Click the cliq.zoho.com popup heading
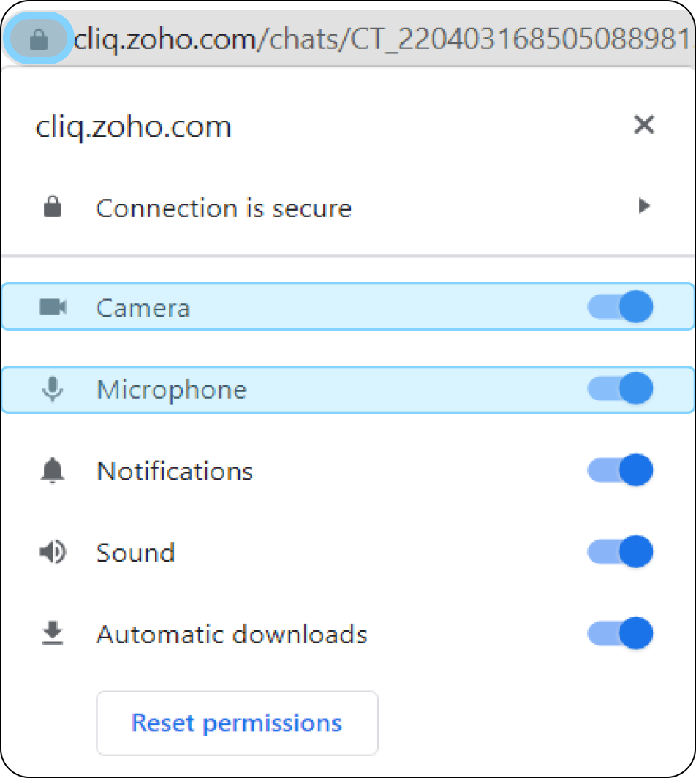The image size is (696, 778). click(x=134, y=127)
